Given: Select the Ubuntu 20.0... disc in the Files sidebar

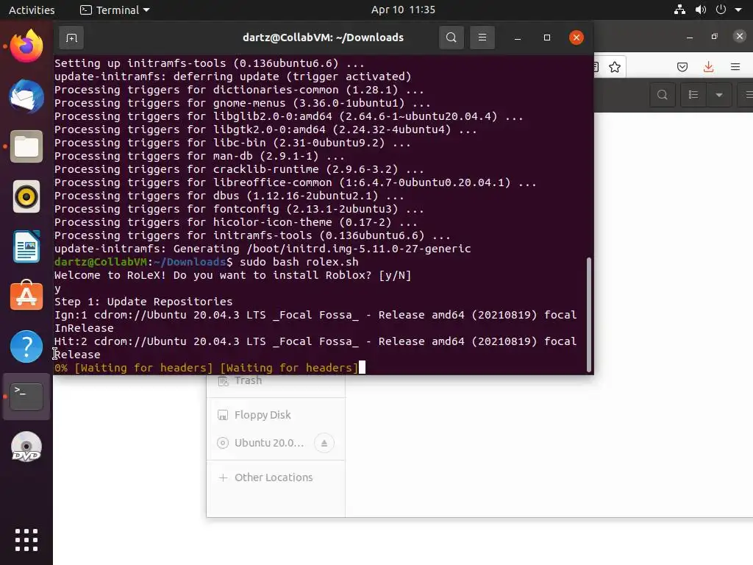Looking at the screenshot, I should coord(276,442).
